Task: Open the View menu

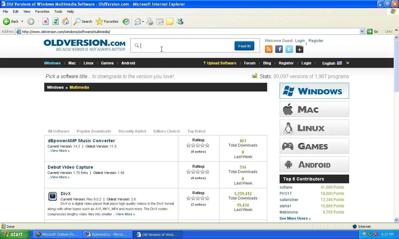Action: (x=27, y=12)
